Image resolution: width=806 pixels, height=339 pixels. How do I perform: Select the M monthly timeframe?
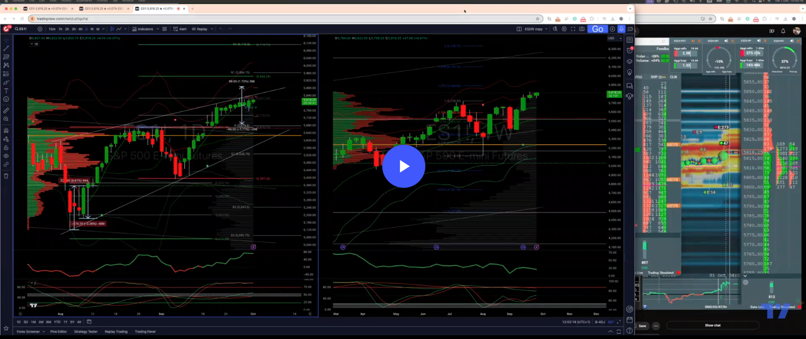(x=98, y=29)
